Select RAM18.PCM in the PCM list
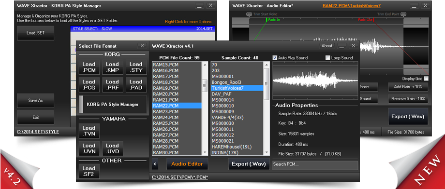The height and width of the screenshot is (189, 445). 177,82
